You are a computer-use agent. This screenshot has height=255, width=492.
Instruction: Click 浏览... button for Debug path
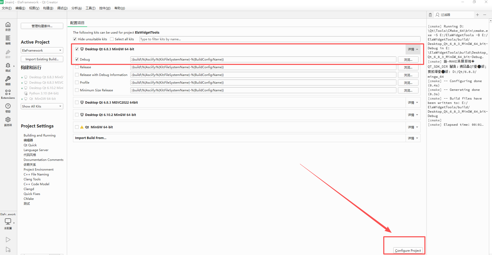408,60
